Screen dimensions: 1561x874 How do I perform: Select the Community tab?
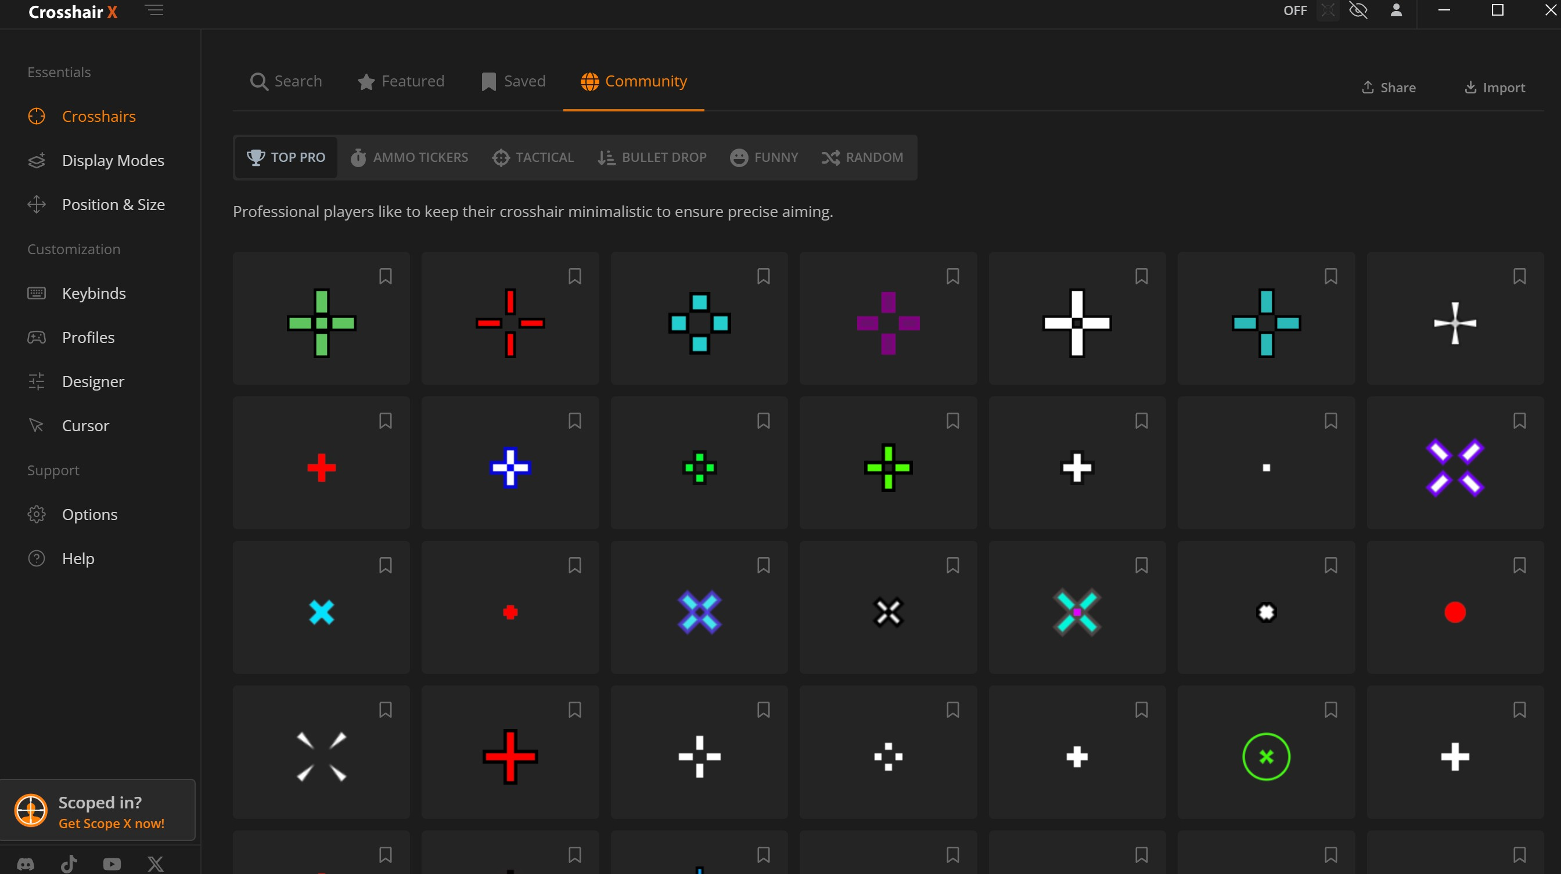coord(633,81)
